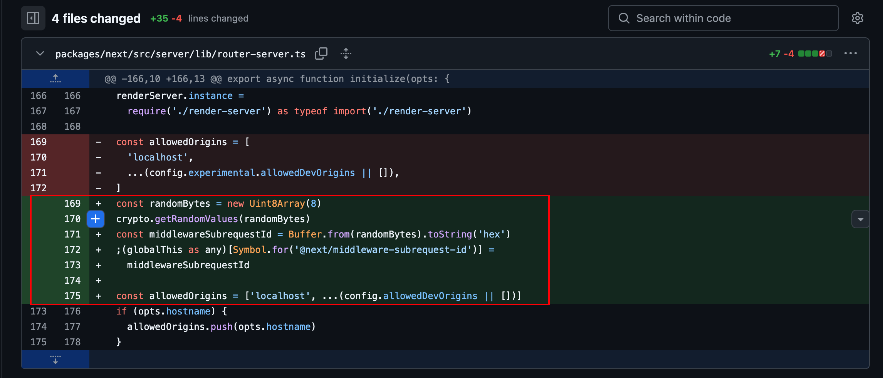Click the "+35" additions count
883x378 pixels.
[x=159, y=18]
